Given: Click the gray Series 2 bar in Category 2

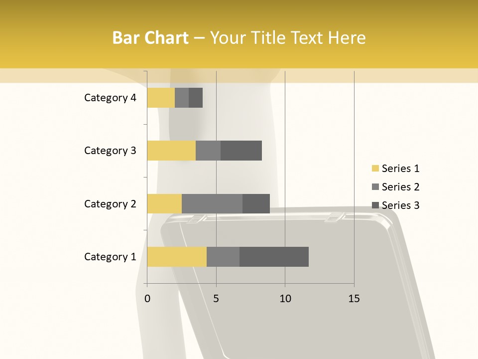Looking at the screenshot, I should point(212,203).
